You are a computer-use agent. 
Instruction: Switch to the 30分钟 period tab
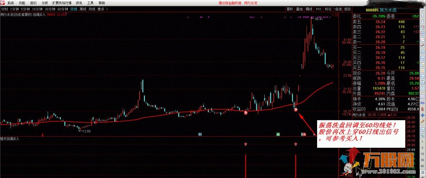tap(50, 9)
